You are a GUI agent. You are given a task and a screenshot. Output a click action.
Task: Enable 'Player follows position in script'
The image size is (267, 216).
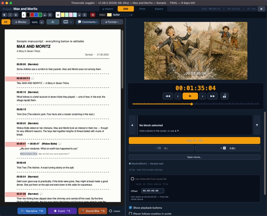click(131, 213)
